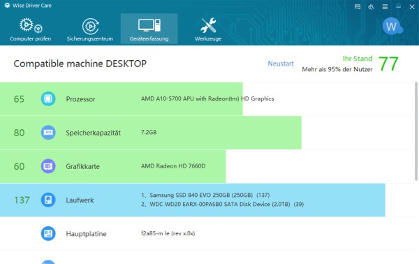Select the Speicherkapazität row label
This screenshot has width=419, height=264.
click(94, 133)
